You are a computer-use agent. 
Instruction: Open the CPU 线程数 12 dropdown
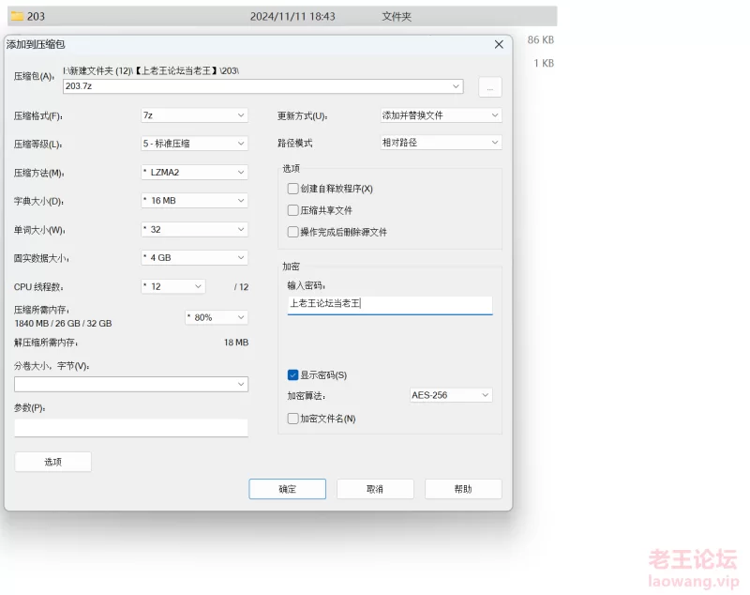(x=173, y=286)
